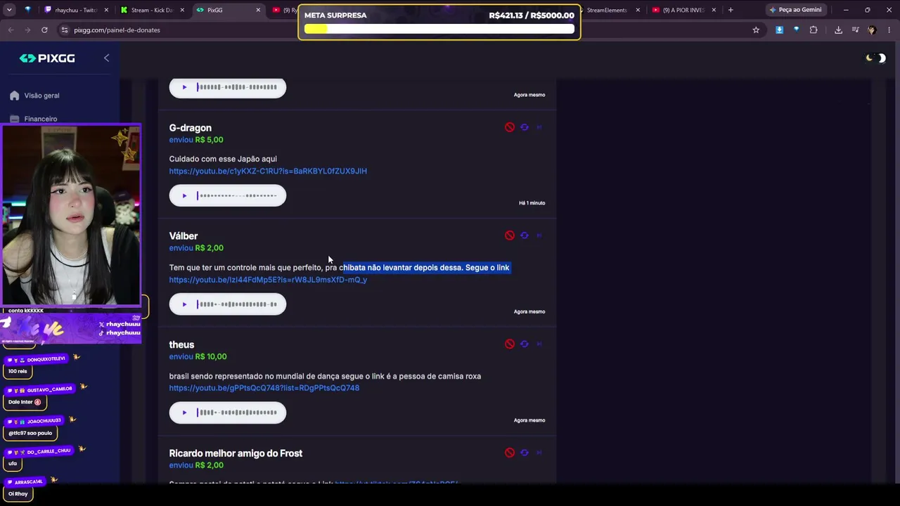
Task: Switch to the rhaychuu Twitch tab
Action: tap(76, 10)
